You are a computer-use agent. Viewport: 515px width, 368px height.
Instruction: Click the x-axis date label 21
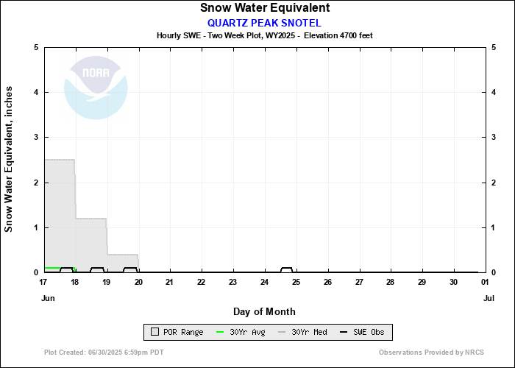[x=169, y=283]
